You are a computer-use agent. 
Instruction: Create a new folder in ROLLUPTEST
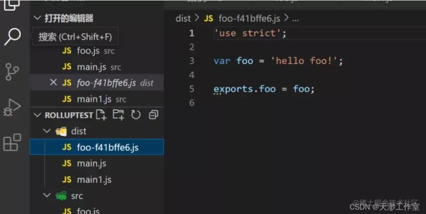coord(118,115)
